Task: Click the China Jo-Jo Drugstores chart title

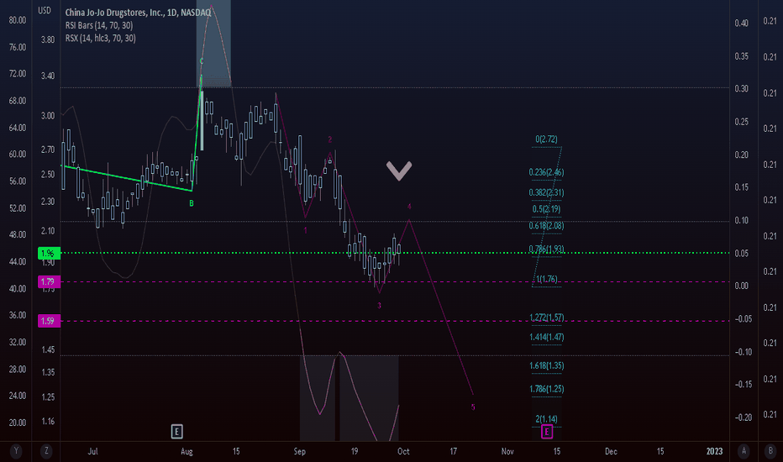Action: click(x=138, y=13)
